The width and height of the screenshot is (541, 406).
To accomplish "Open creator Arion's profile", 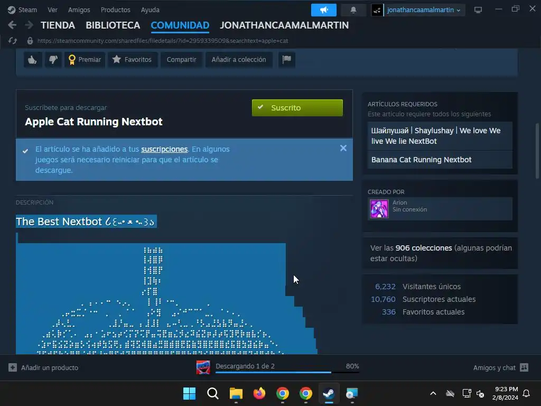I will tap(440, 208).
